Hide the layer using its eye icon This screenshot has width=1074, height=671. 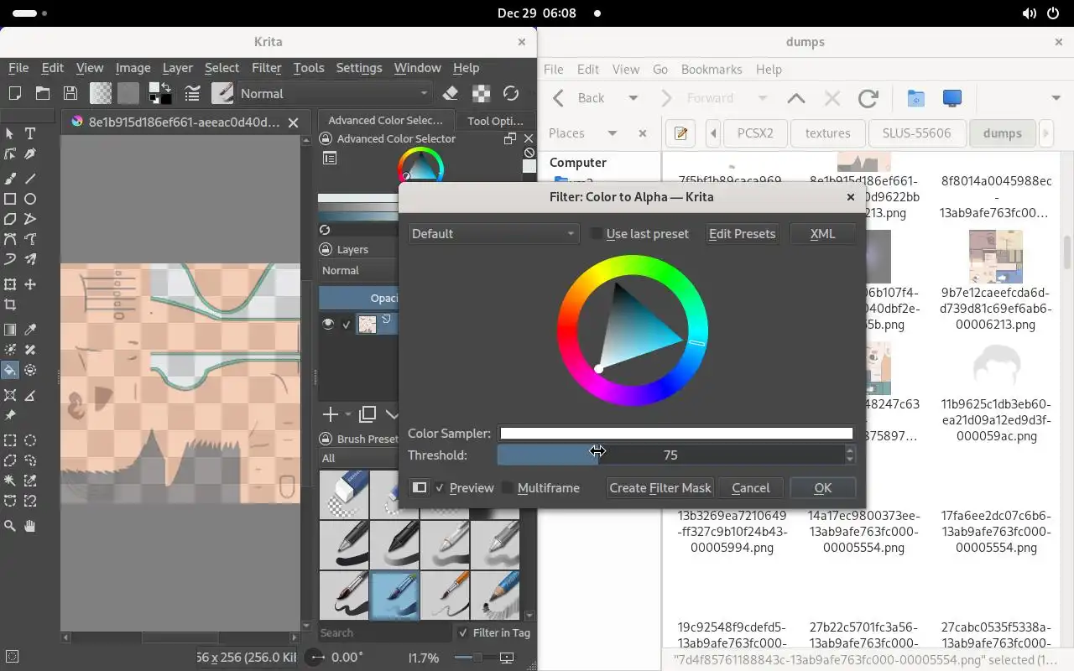click(x=328, y=324)
